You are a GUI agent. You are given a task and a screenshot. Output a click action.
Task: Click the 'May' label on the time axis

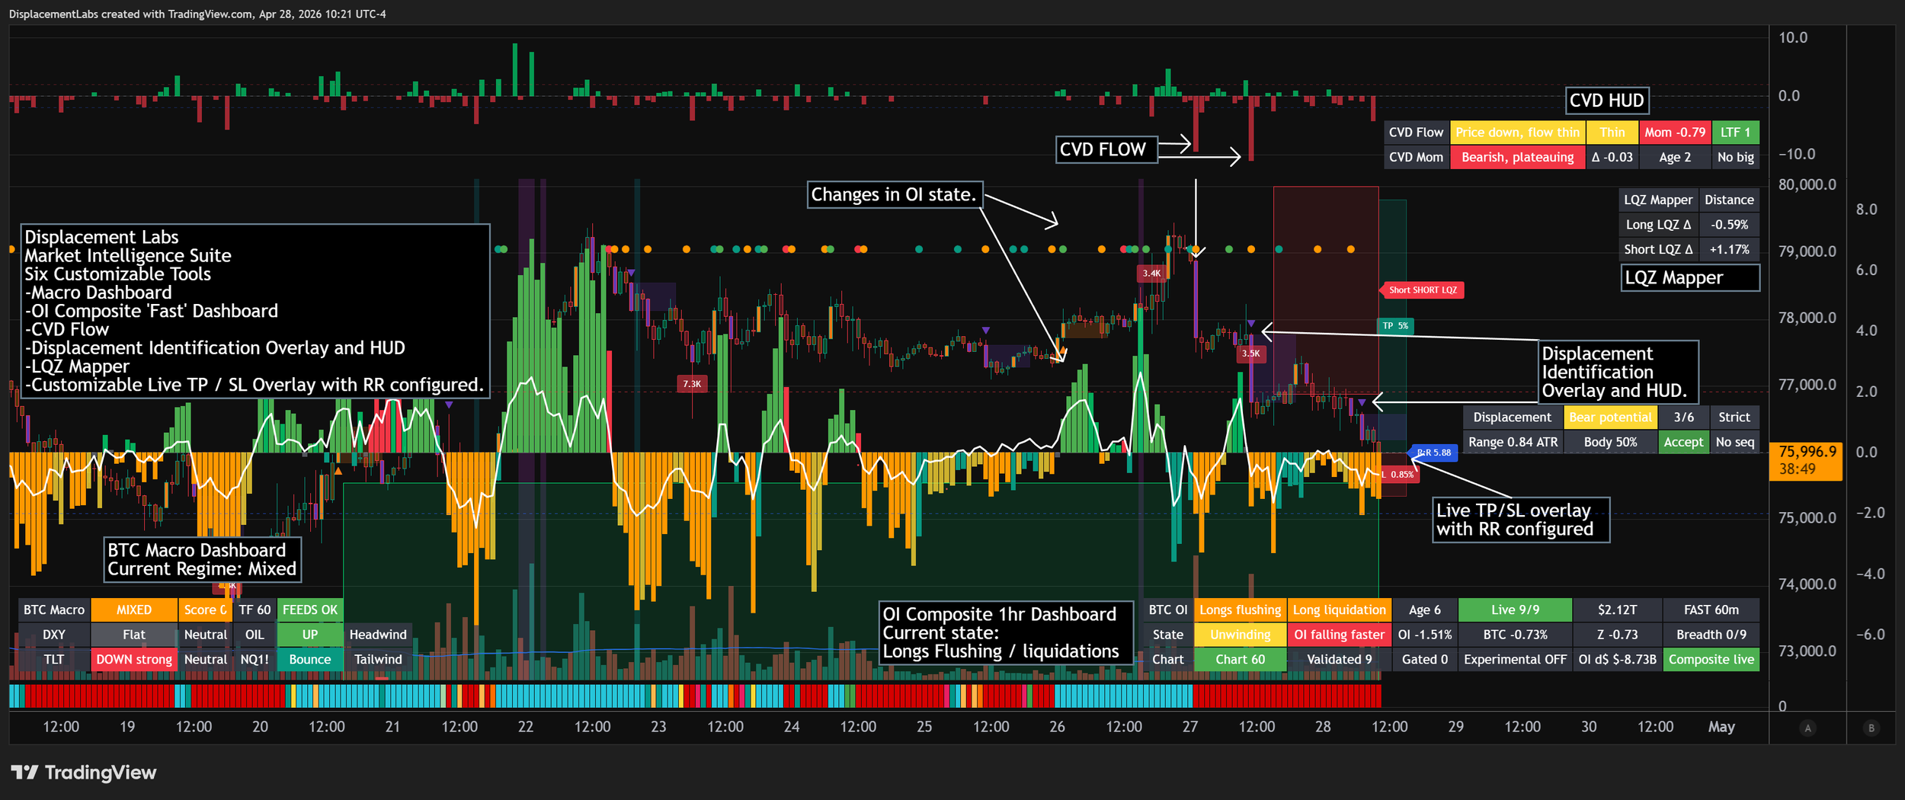(1721, 727)
